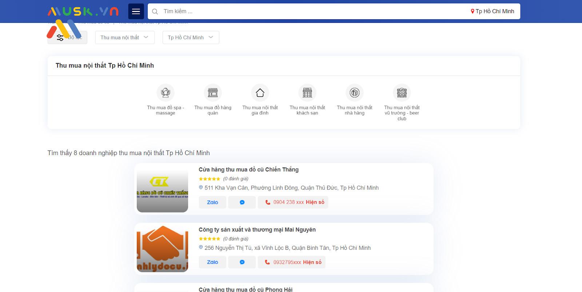Screen dimensions: 582x292
Task: Click address pin icon for Mai Nguyên
Action: tap(201, 248)
